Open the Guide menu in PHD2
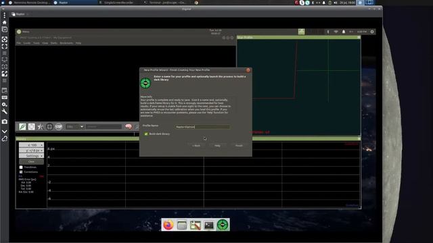The width and height of the screenshot is (433, 243). (27, 43)
